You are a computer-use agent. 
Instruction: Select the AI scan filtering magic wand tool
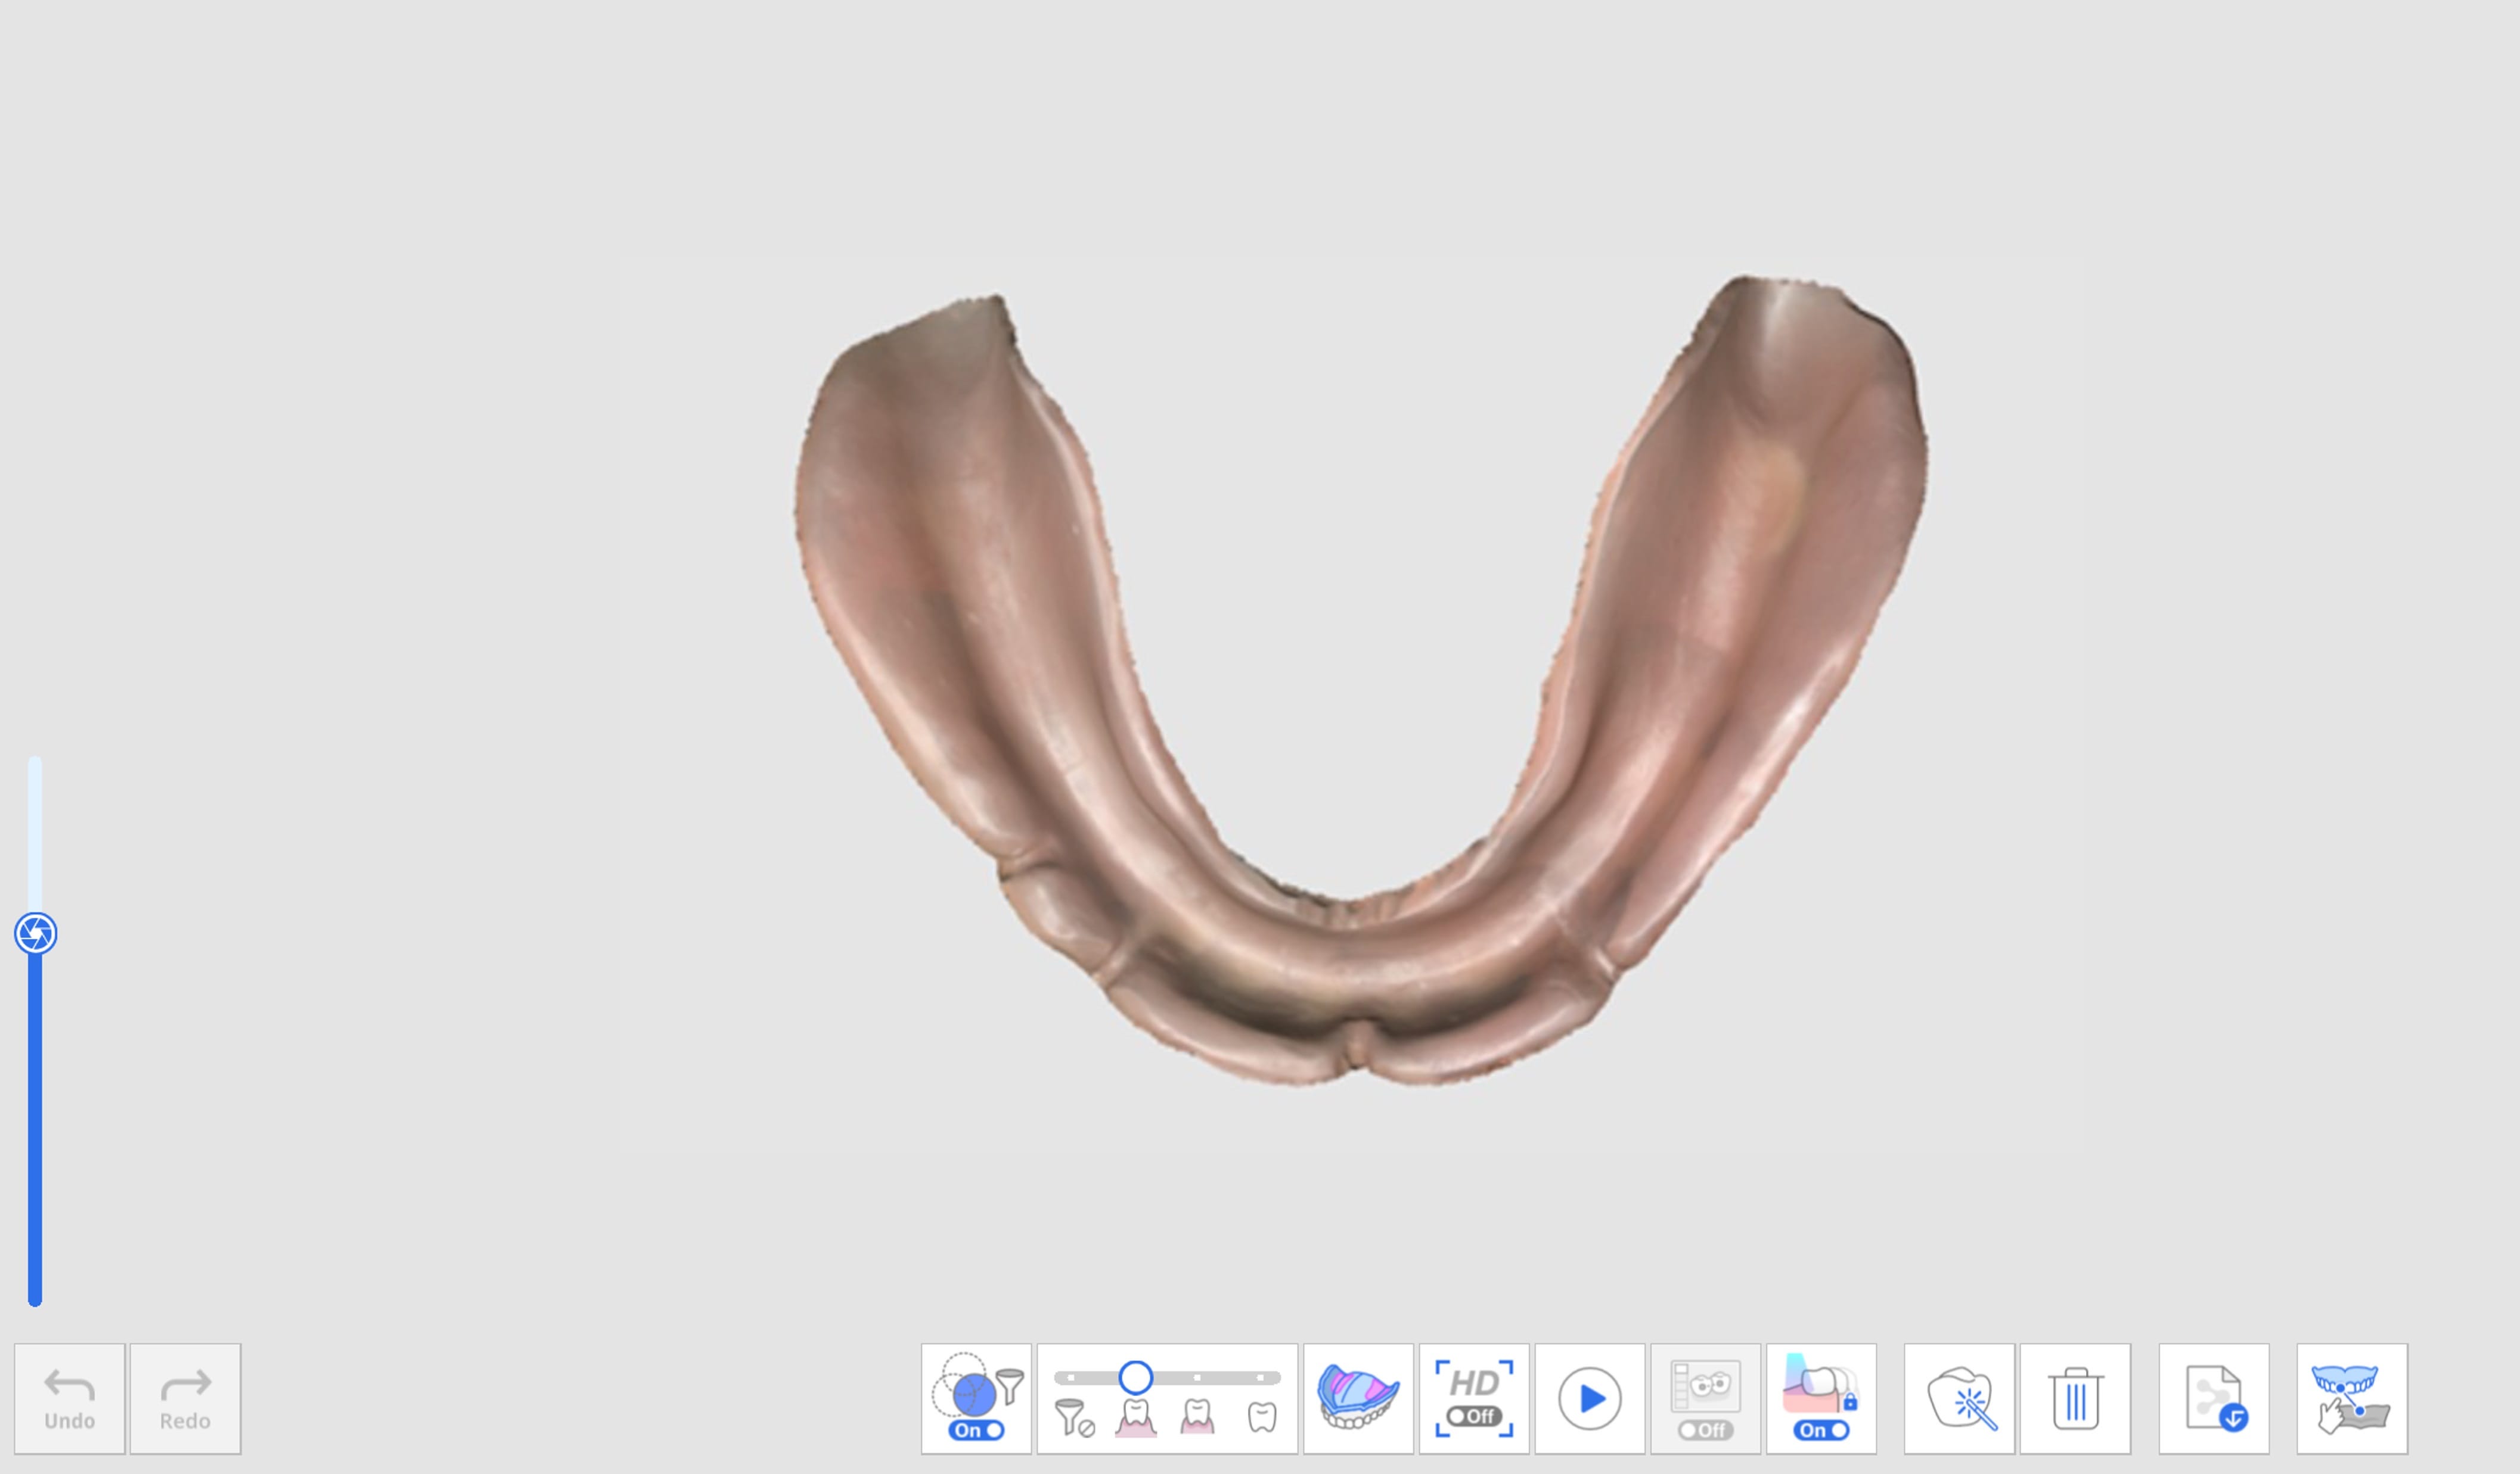[x=1959, y=1399]
